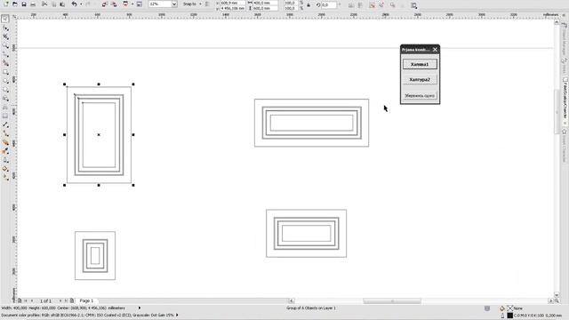
Task: Open the Fill tool flyout
Action: (x=5, y=169)
